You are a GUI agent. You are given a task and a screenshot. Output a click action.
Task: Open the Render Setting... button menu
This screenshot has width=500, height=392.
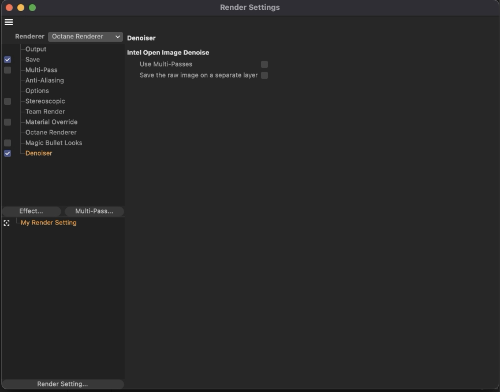click(62, 384)
